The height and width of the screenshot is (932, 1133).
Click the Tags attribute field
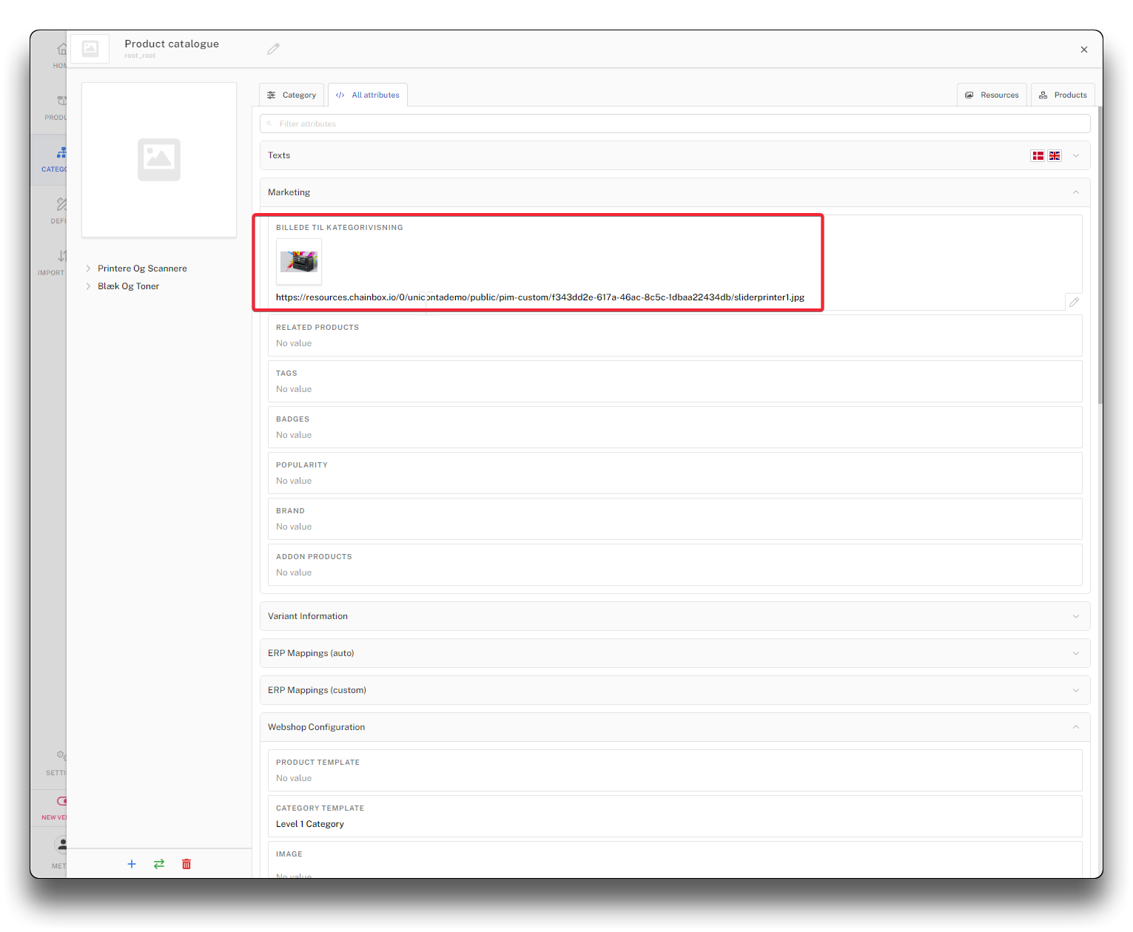click(x=675, y=382)
